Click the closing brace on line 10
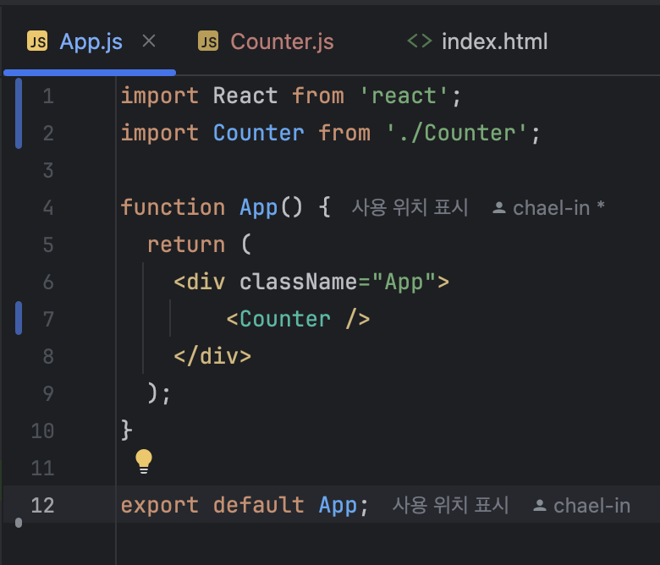660x565 pixels. click(x=127, y=431)
